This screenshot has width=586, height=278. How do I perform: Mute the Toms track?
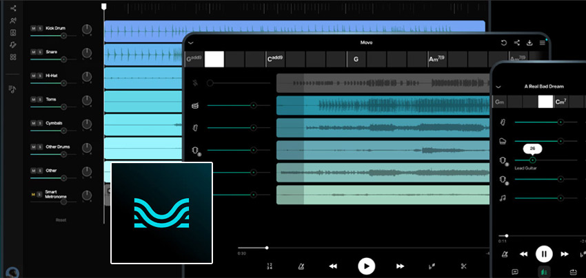tap(33, 100)
